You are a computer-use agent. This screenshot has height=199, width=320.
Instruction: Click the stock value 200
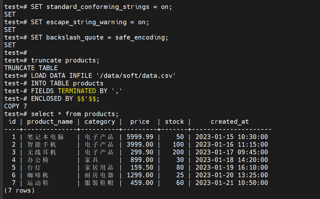point(178,152)
